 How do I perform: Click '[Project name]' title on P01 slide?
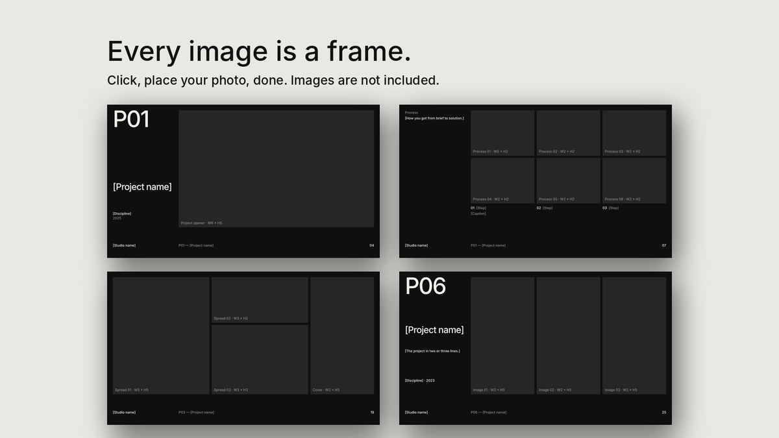tap(142, 187)
